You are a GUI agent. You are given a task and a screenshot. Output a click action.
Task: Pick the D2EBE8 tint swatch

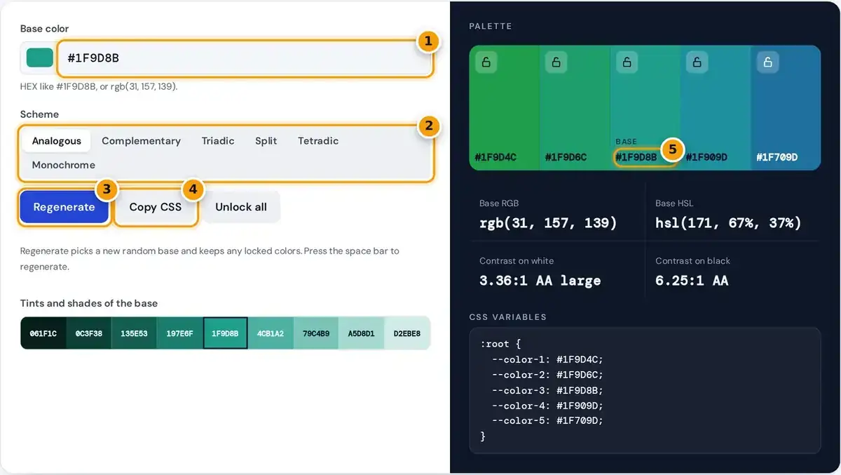(407, 333)
